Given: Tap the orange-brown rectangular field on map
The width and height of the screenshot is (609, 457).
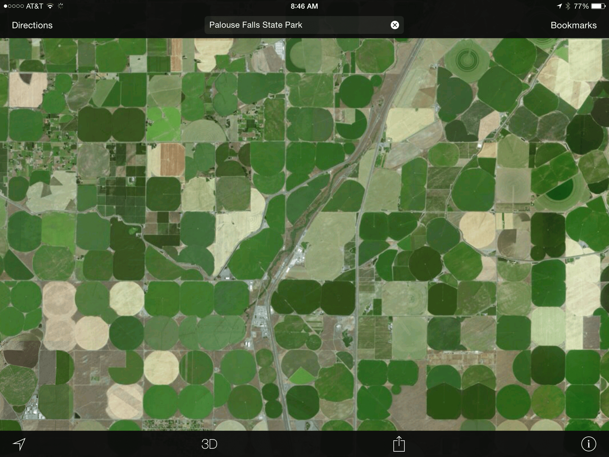Looking at the screenshot, I should click(173, 160).
